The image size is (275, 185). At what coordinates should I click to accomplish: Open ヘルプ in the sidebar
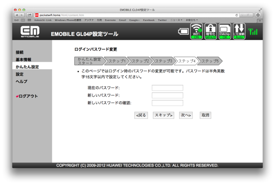coord(21,82)
